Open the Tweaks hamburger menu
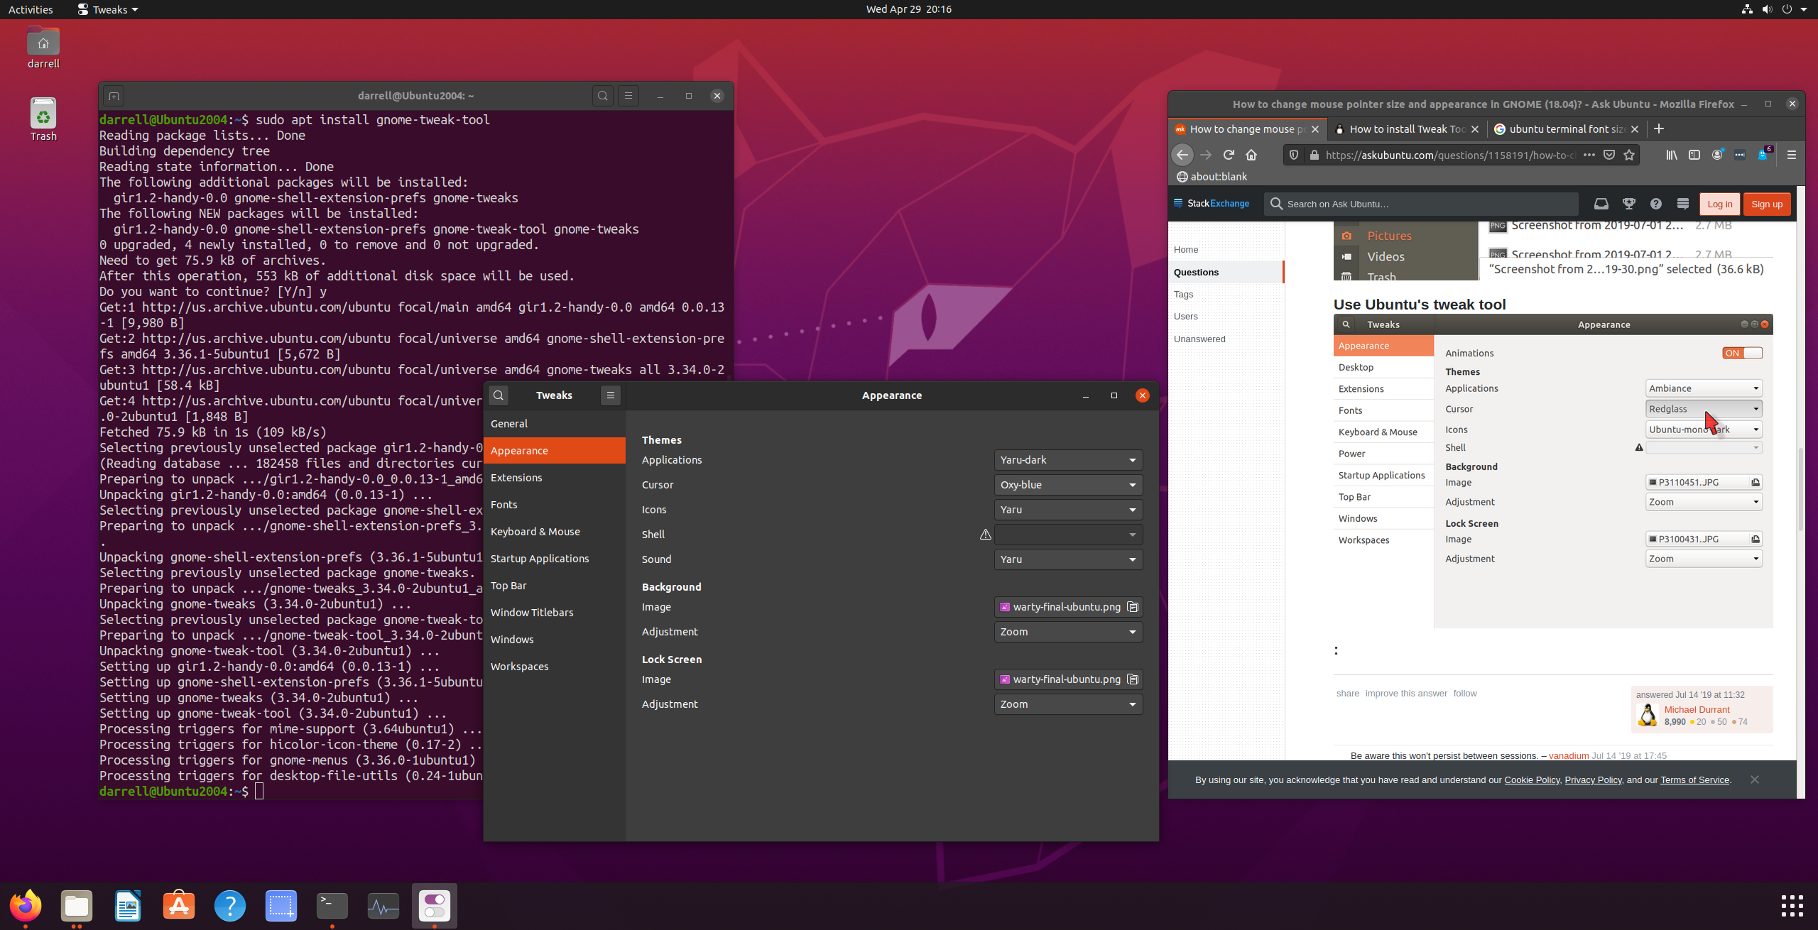 (610, 395)
